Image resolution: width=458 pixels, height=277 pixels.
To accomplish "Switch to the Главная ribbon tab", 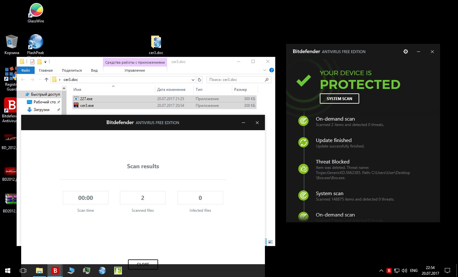I will pos(46,70).
